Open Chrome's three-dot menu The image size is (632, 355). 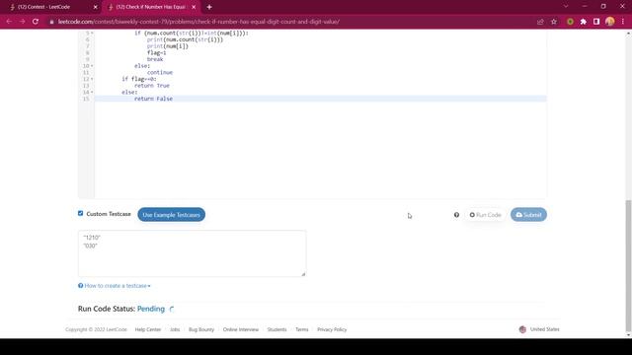point(623,22)
